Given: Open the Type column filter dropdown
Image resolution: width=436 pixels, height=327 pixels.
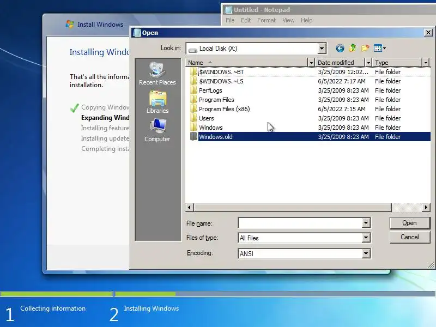Looking at the screenshot, I should 426,63.
